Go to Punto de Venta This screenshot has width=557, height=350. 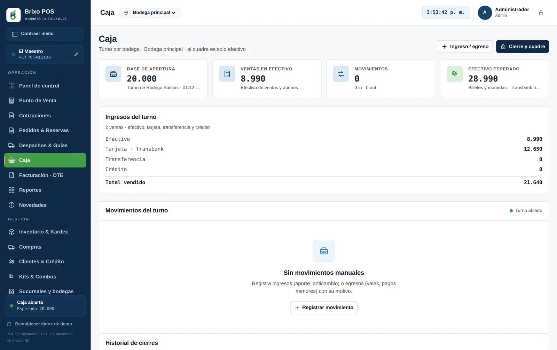tap(45, 101)
